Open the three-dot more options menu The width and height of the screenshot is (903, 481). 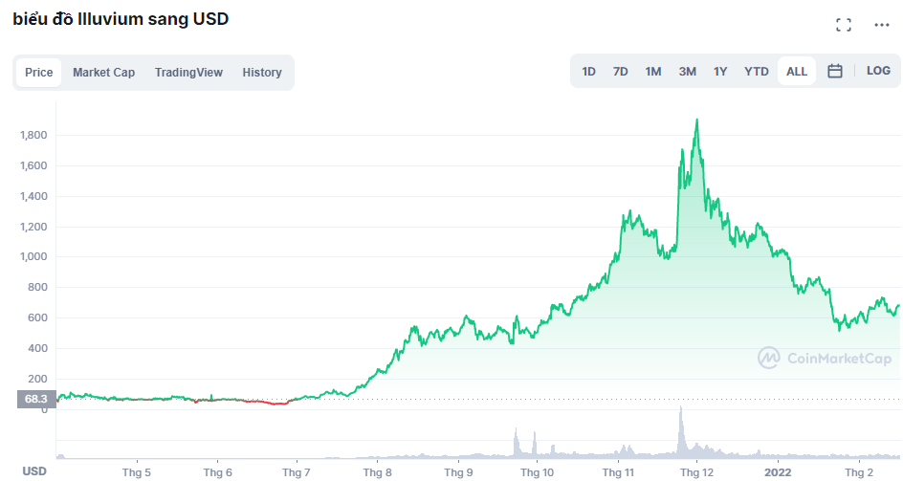[881, 25]
